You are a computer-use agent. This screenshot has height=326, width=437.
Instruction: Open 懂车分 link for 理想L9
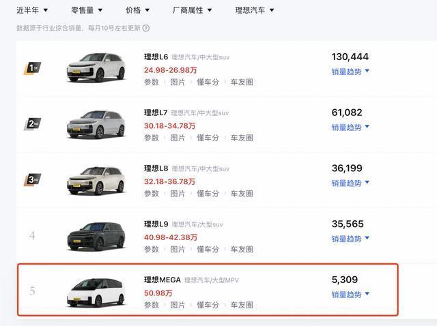point(208,249)
